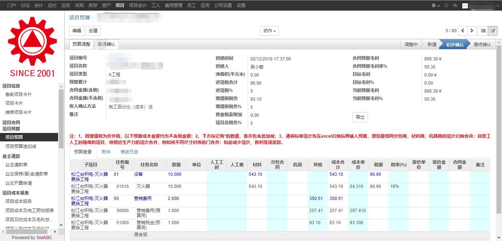
Task: Click the 灭火器 task name cell
Action: pyautogui.click(x=143, y=186)
